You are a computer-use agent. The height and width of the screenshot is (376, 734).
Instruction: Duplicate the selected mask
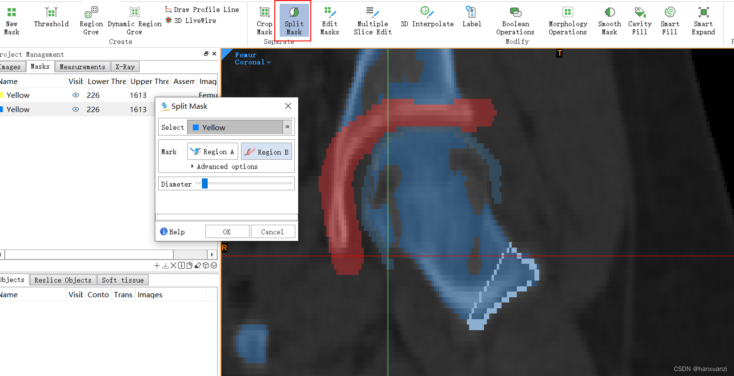pyautogui.click(x=189, y=266)
